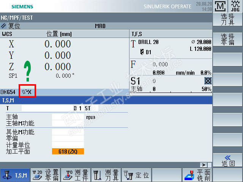Screen dimensions: 243x182
Task: Click the MRD status text
Action: tap(100, 26)
